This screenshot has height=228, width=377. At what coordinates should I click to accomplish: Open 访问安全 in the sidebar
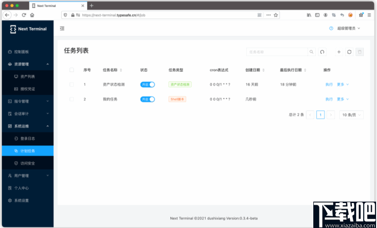28,163
